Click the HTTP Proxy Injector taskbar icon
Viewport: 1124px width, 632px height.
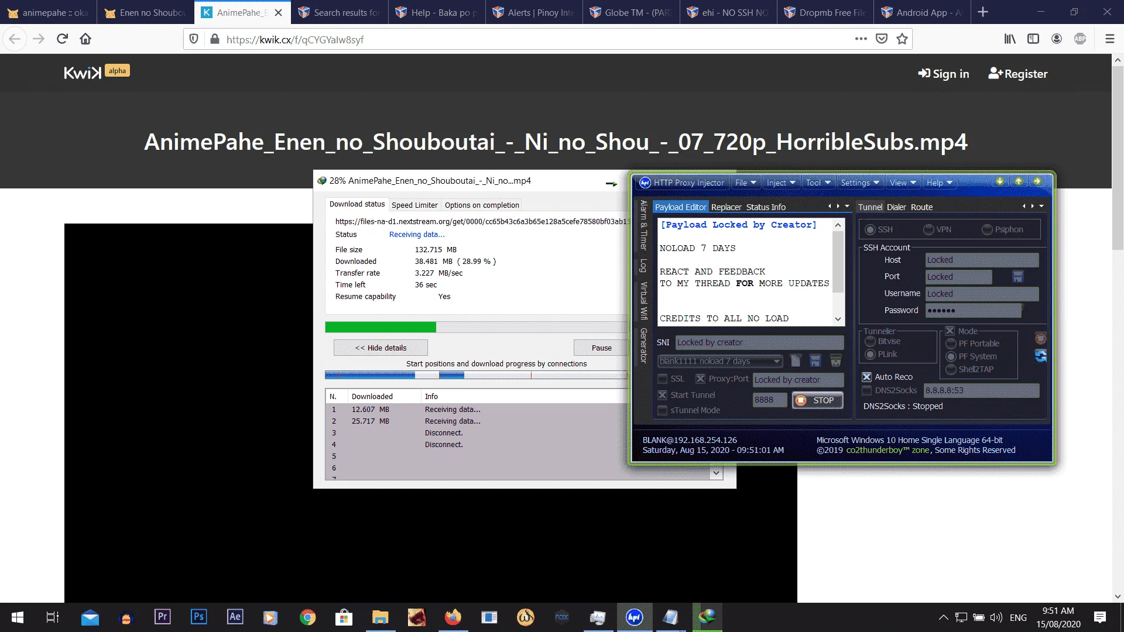tap(635, 617)
